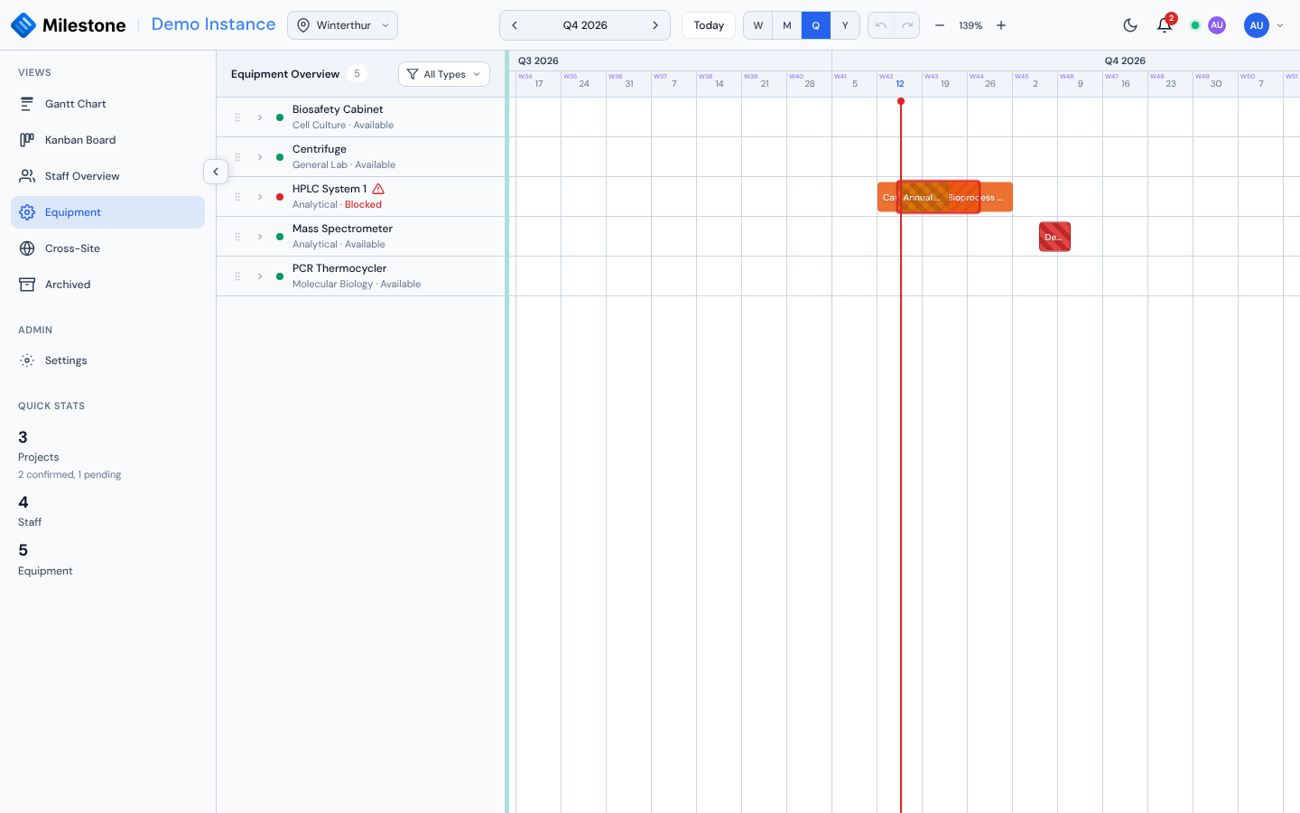The height and width of the screenshot is (813, 1300).
Task: Open the Kanban Board view
Action: pos(107,140)
